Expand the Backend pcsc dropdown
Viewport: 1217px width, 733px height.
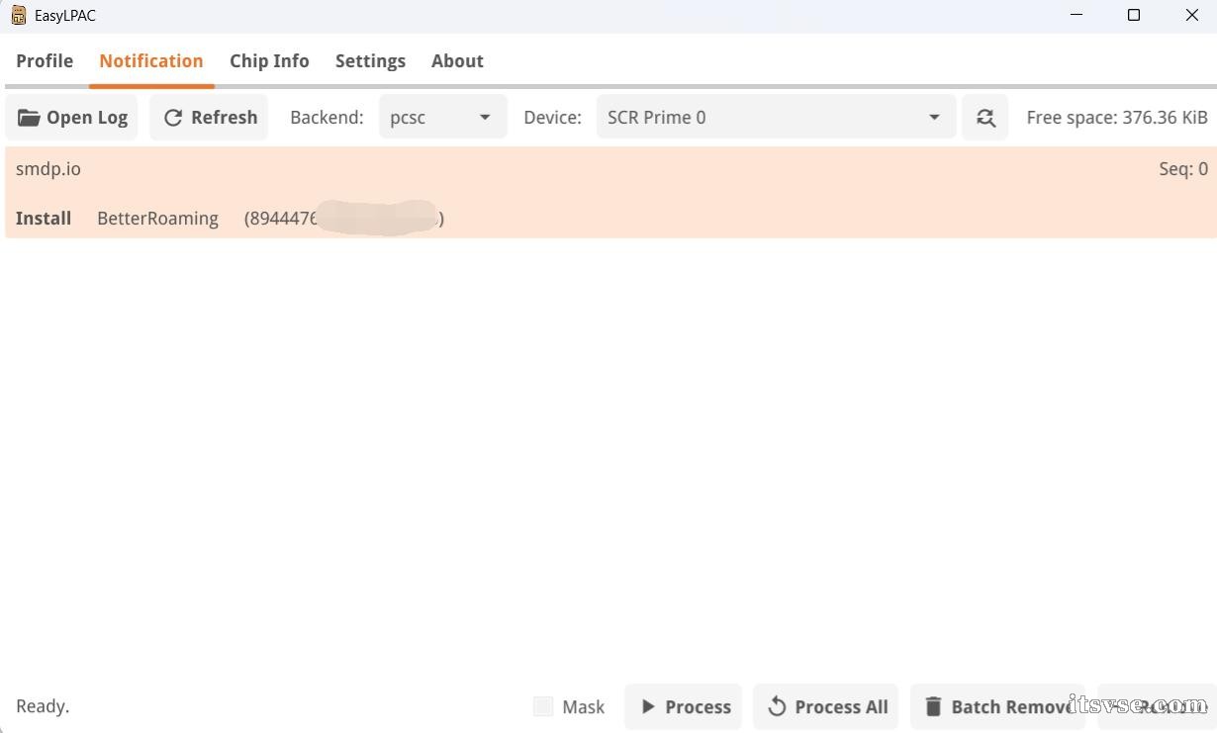point(443,118)
